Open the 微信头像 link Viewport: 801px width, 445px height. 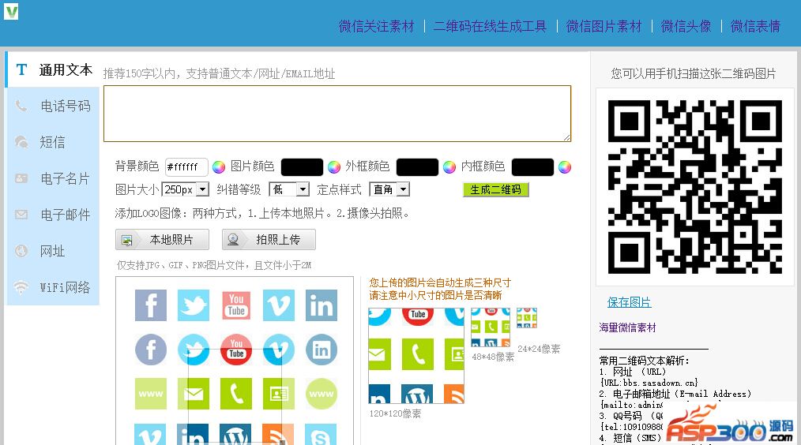pyautogui.click(x=686, y=26)
